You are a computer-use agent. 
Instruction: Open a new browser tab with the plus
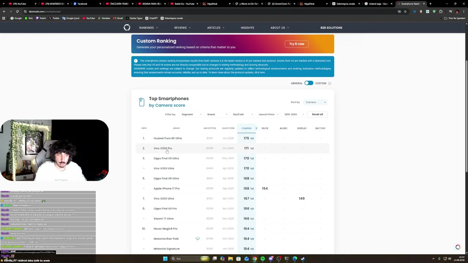[x=430, y=4]
